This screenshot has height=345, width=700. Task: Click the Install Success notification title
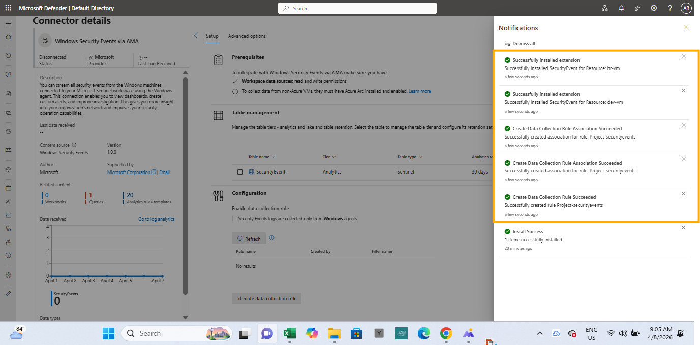point(528,232)
